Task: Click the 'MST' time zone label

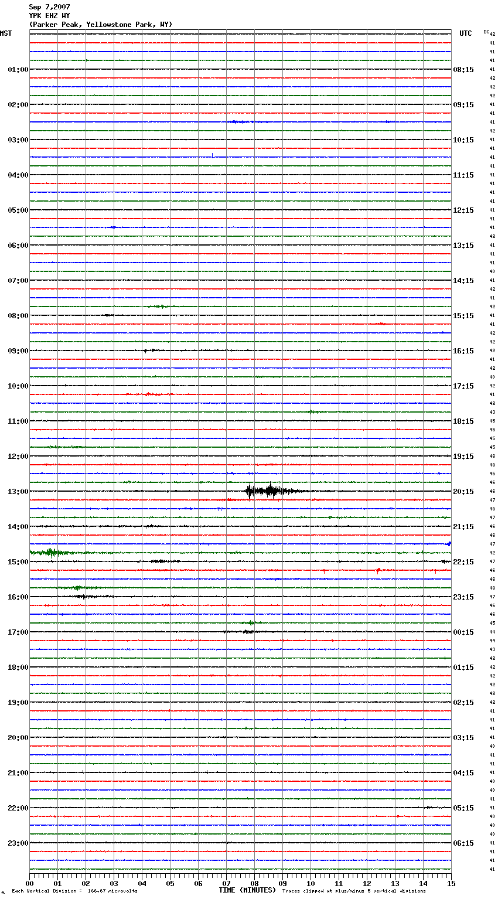Action: pos(6,33)
